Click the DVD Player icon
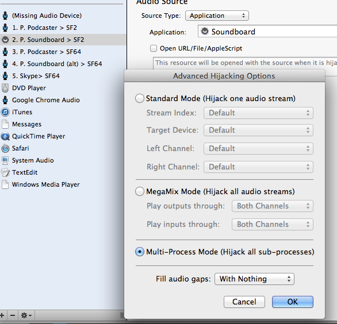337x324 pixels. pos(5,88)
